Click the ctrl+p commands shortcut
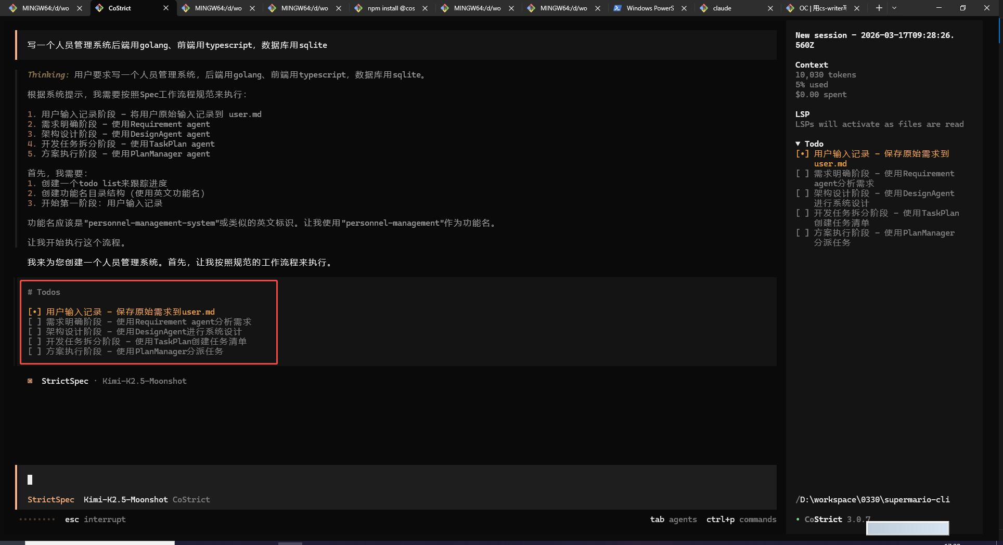Viewport: 1003px width, 545px height. tap(741, 520)
